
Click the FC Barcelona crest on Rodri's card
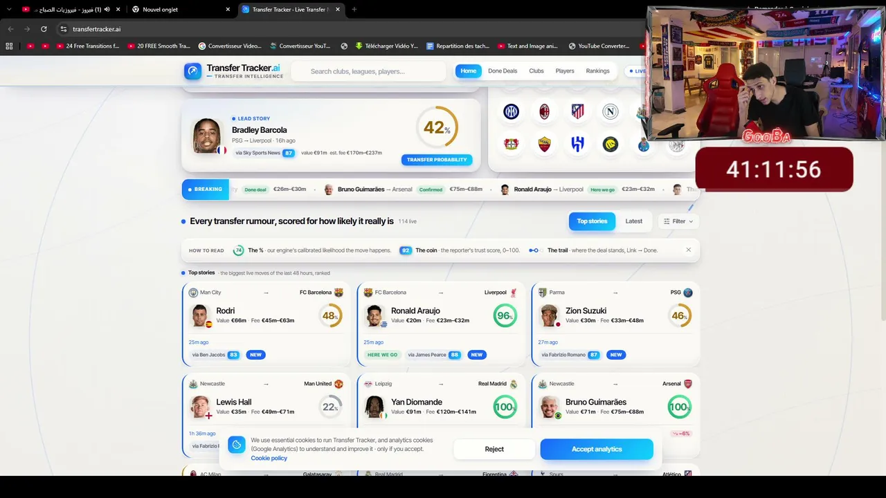(338, 293)
